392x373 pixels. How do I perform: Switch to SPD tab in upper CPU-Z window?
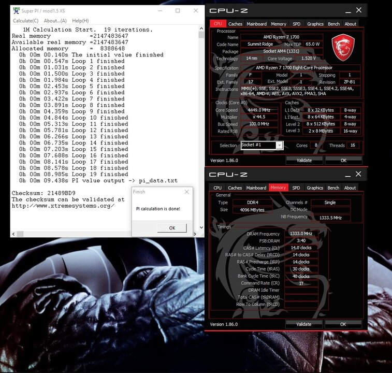click(x=297, y=24)
